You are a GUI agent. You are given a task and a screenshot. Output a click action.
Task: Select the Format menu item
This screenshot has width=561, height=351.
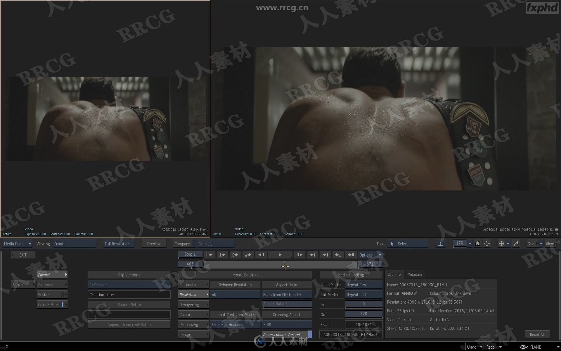tap(52, 275)
